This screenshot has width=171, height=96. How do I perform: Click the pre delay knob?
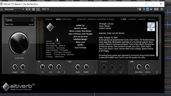[x=139, y=67]
